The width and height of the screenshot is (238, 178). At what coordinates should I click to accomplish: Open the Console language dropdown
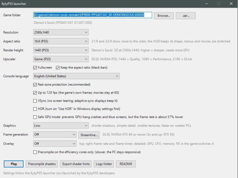pyautogui.click(x=76, y=76)
